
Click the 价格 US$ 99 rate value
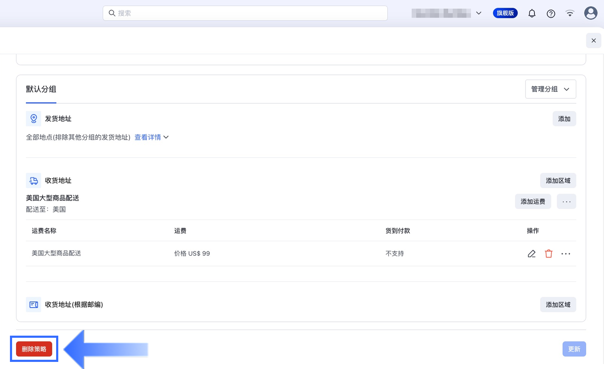(192, 254)
